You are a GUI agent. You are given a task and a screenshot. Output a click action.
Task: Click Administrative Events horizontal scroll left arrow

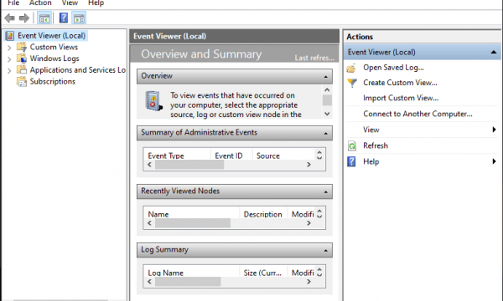149,165
